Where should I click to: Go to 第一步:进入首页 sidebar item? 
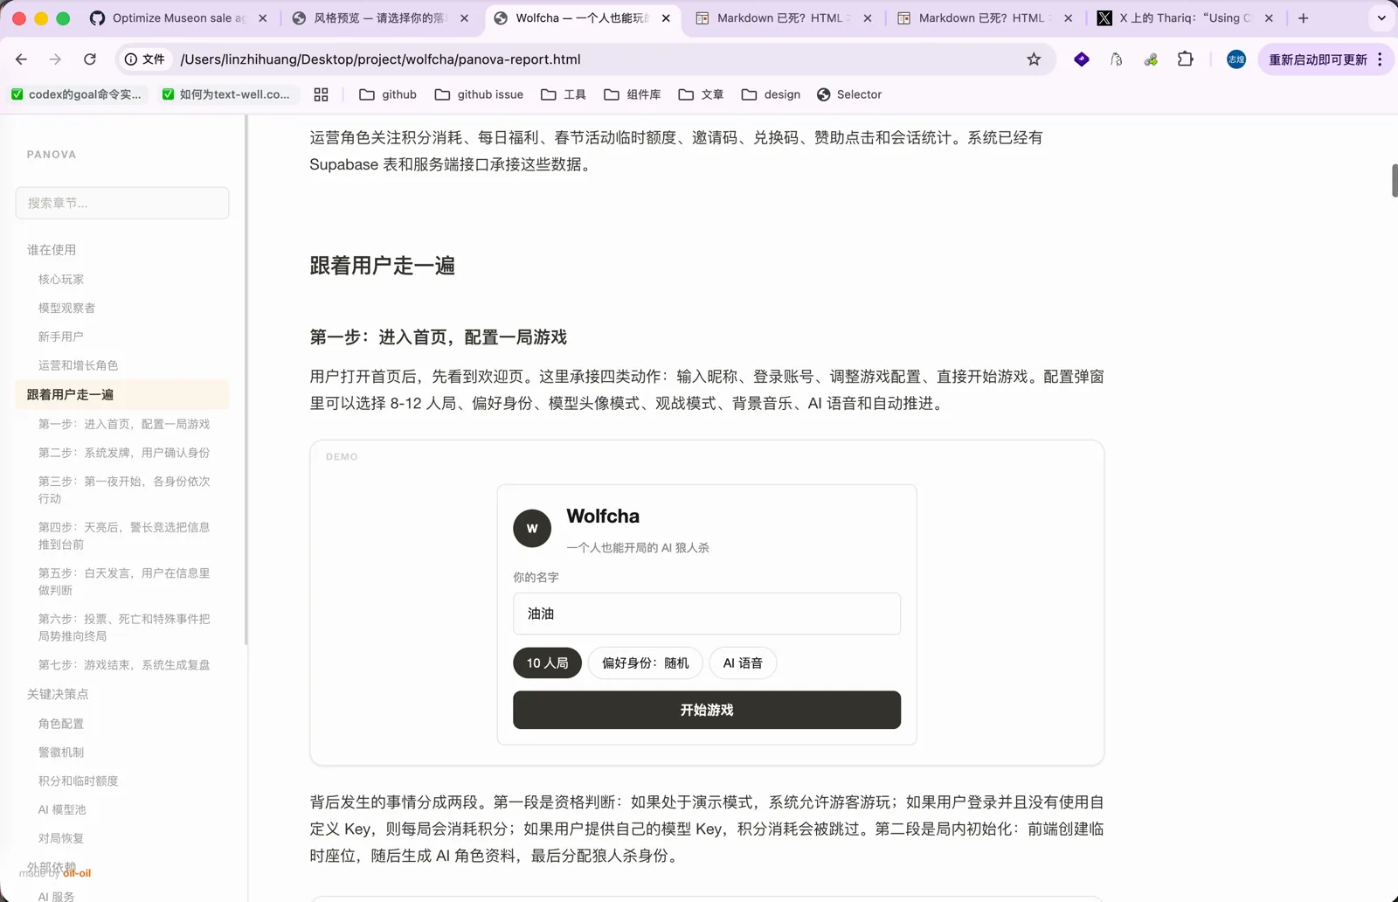coord(124,424)
